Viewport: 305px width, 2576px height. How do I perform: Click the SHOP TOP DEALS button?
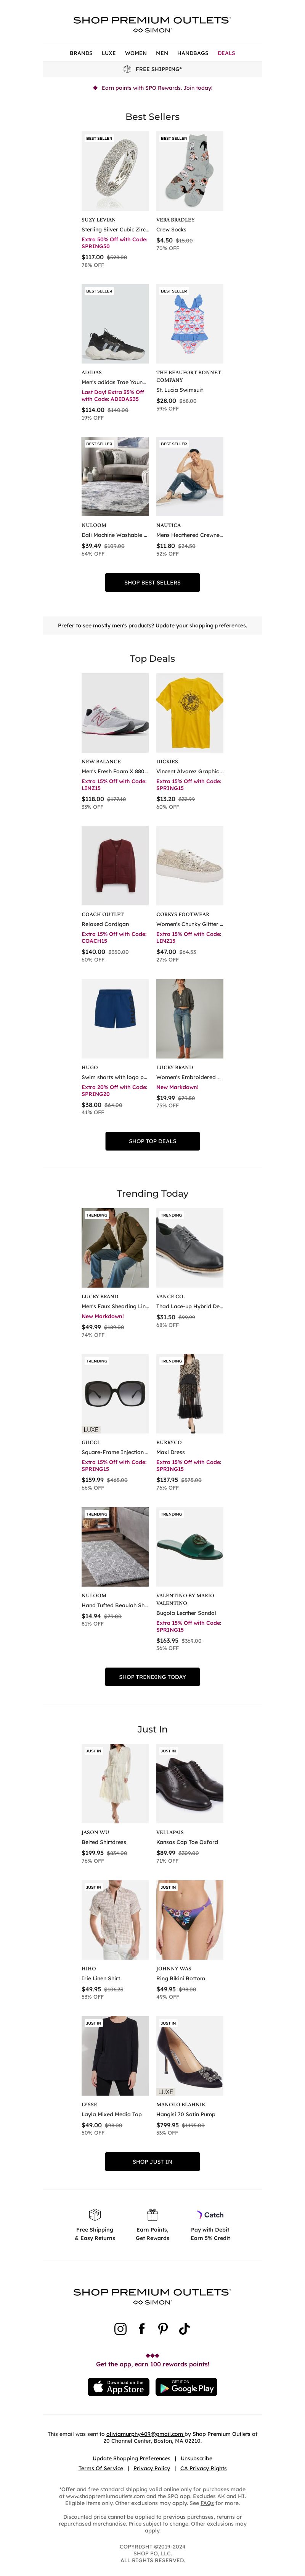[x=152, y=1141]
